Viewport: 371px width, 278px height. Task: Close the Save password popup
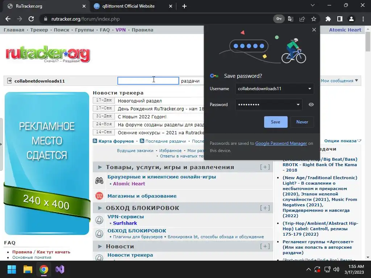click(x=314, y=30)
